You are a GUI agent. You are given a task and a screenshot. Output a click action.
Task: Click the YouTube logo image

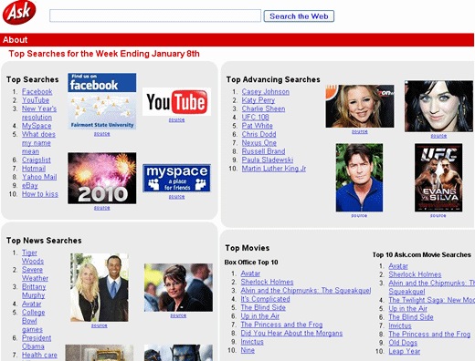click(176, 101)
